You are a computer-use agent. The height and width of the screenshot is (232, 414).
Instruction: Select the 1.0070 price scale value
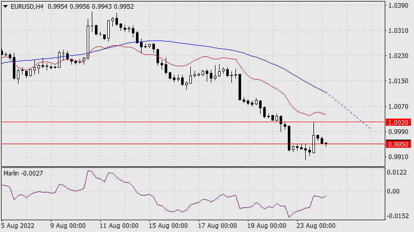tap(398, 106)
